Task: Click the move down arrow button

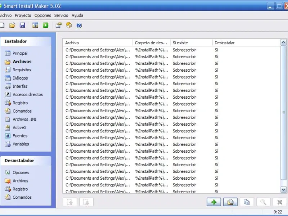Action: click(x=86, y=202)
